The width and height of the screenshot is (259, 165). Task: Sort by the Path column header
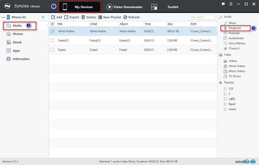(194, 24)
